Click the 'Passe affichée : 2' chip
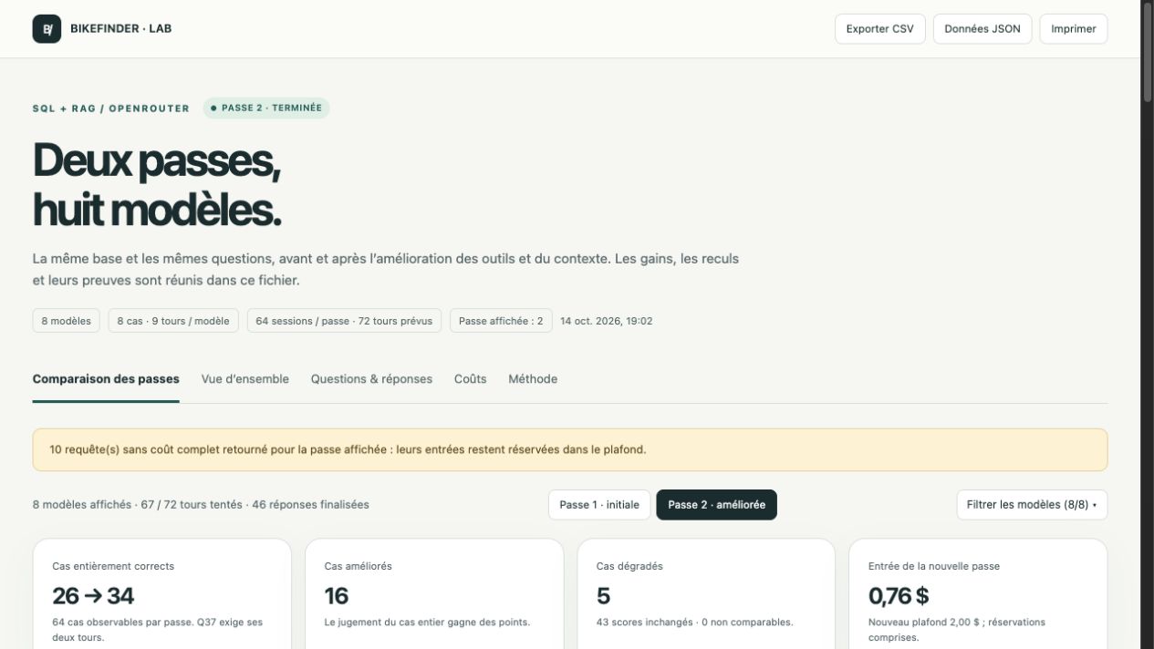1154x649 pixels. (501, 321)
